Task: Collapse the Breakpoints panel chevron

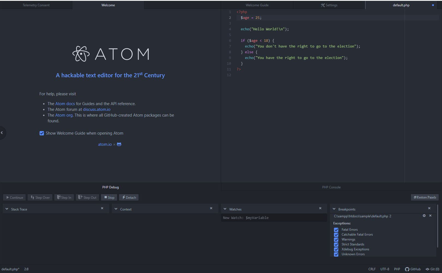Action: [x=334, y=209]
